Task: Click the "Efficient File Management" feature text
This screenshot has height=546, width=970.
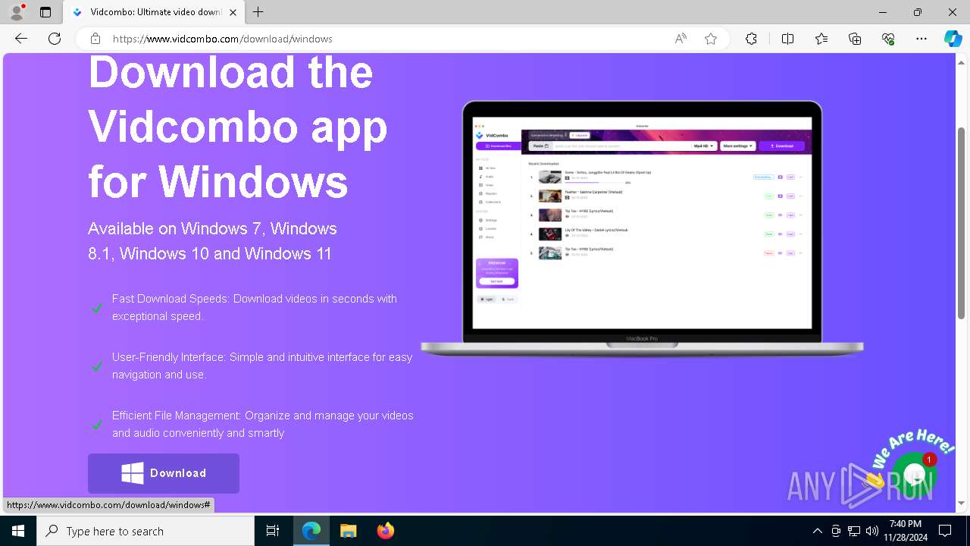Action: tap(263, 424)
